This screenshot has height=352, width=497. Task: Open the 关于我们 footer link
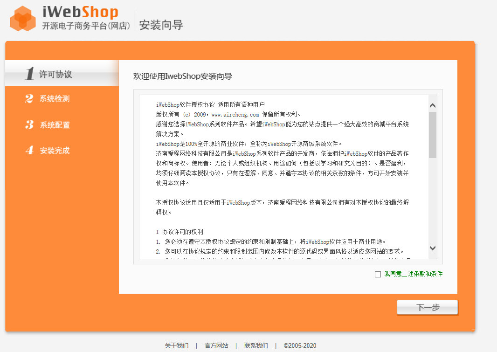pyautogui.click(x=177, y=345)
